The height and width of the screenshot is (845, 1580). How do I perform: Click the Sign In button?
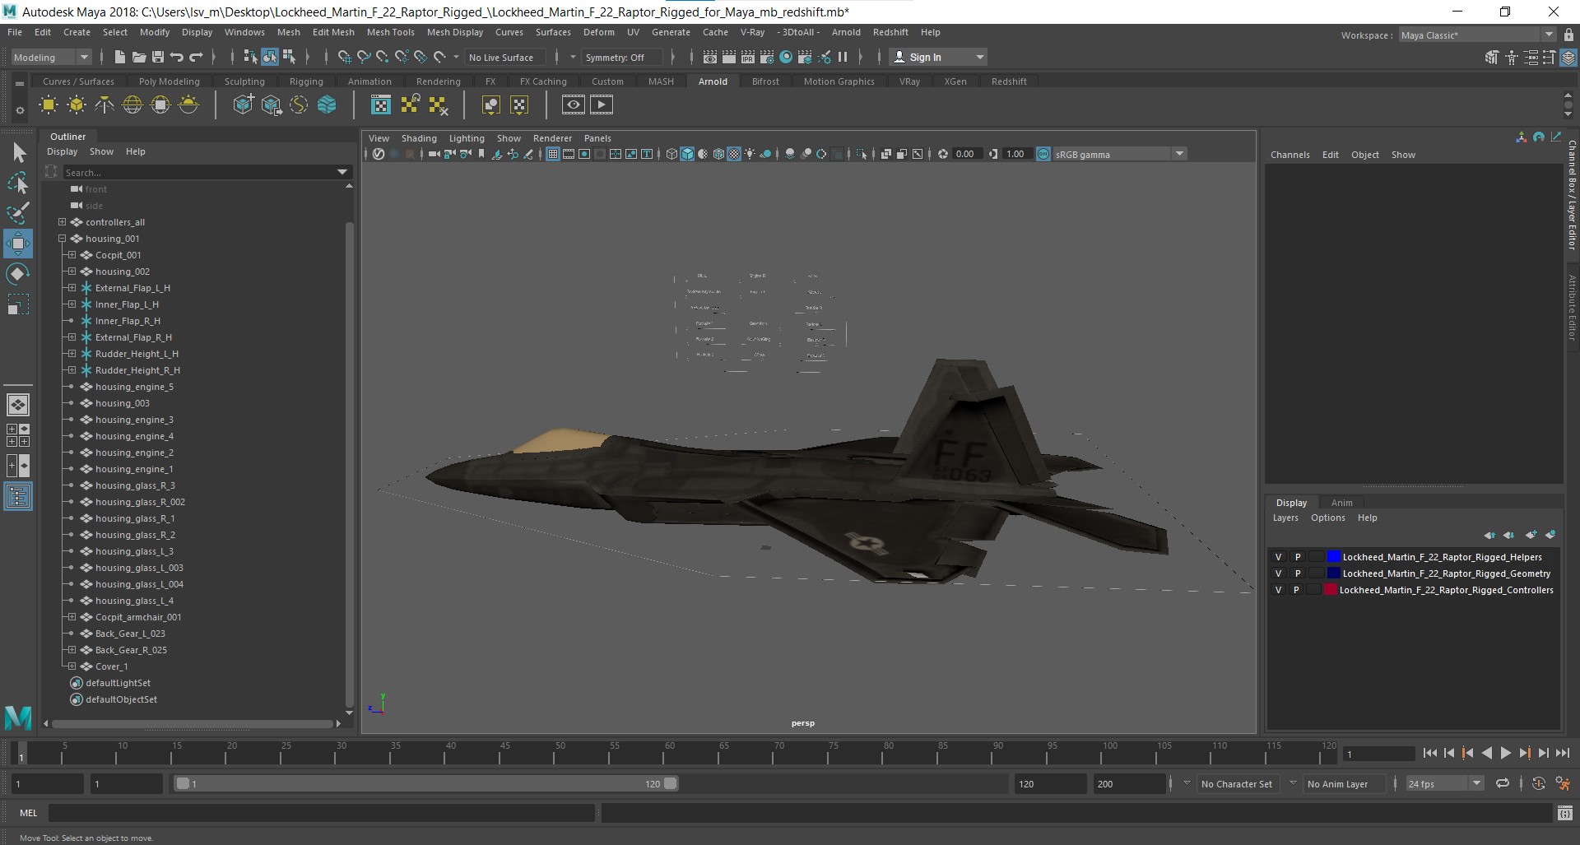(937, 57)
